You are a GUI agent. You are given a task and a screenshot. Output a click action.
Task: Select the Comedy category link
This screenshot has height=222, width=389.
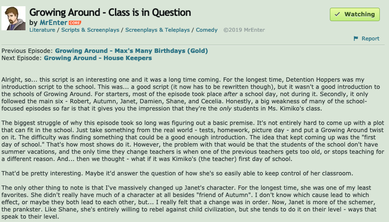[207, 30]
